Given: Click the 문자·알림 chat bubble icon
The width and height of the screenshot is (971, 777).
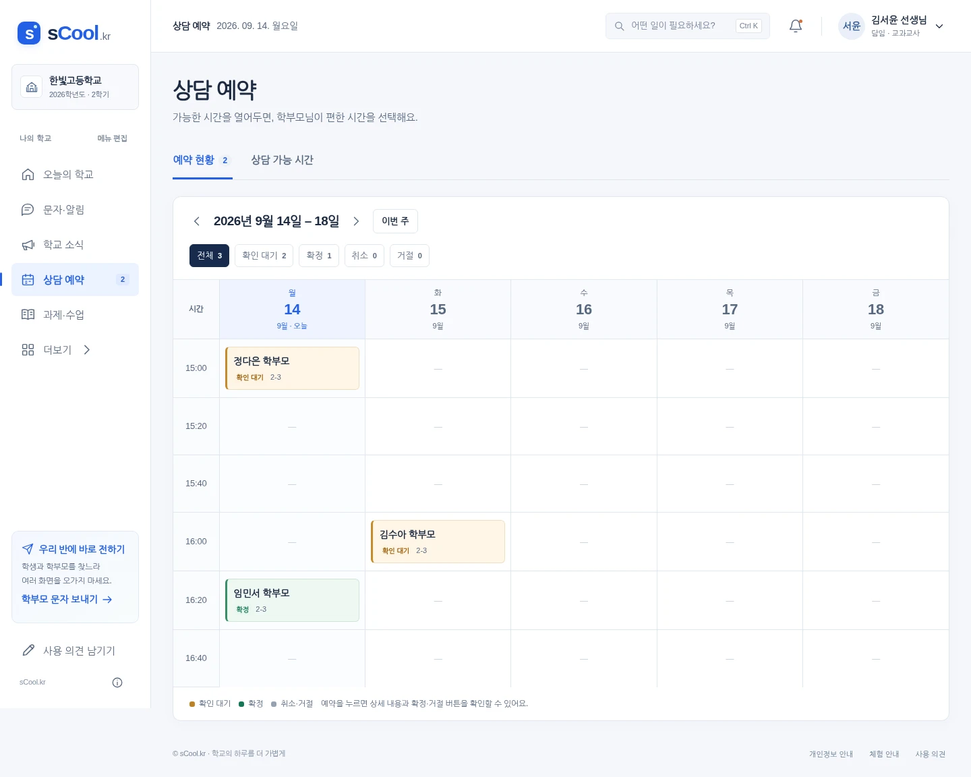Looking at the screenshot, I should pyautogui.click(x=28, y=210).
